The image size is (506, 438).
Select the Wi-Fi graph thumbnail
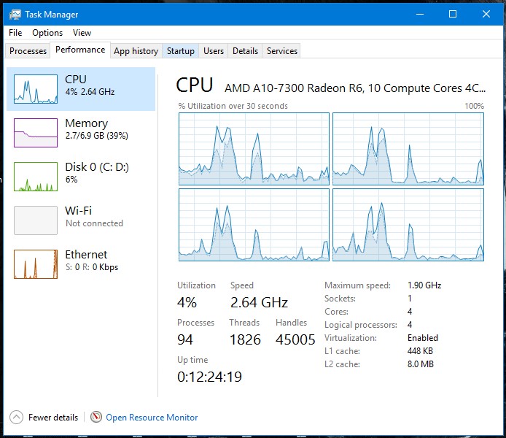pos(36,220)
